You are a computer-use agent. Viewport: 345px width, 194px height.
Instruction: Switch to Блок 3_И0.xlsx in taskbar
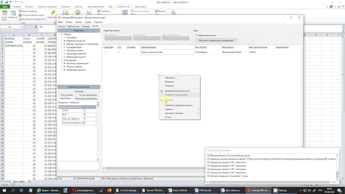coord(179,190)
